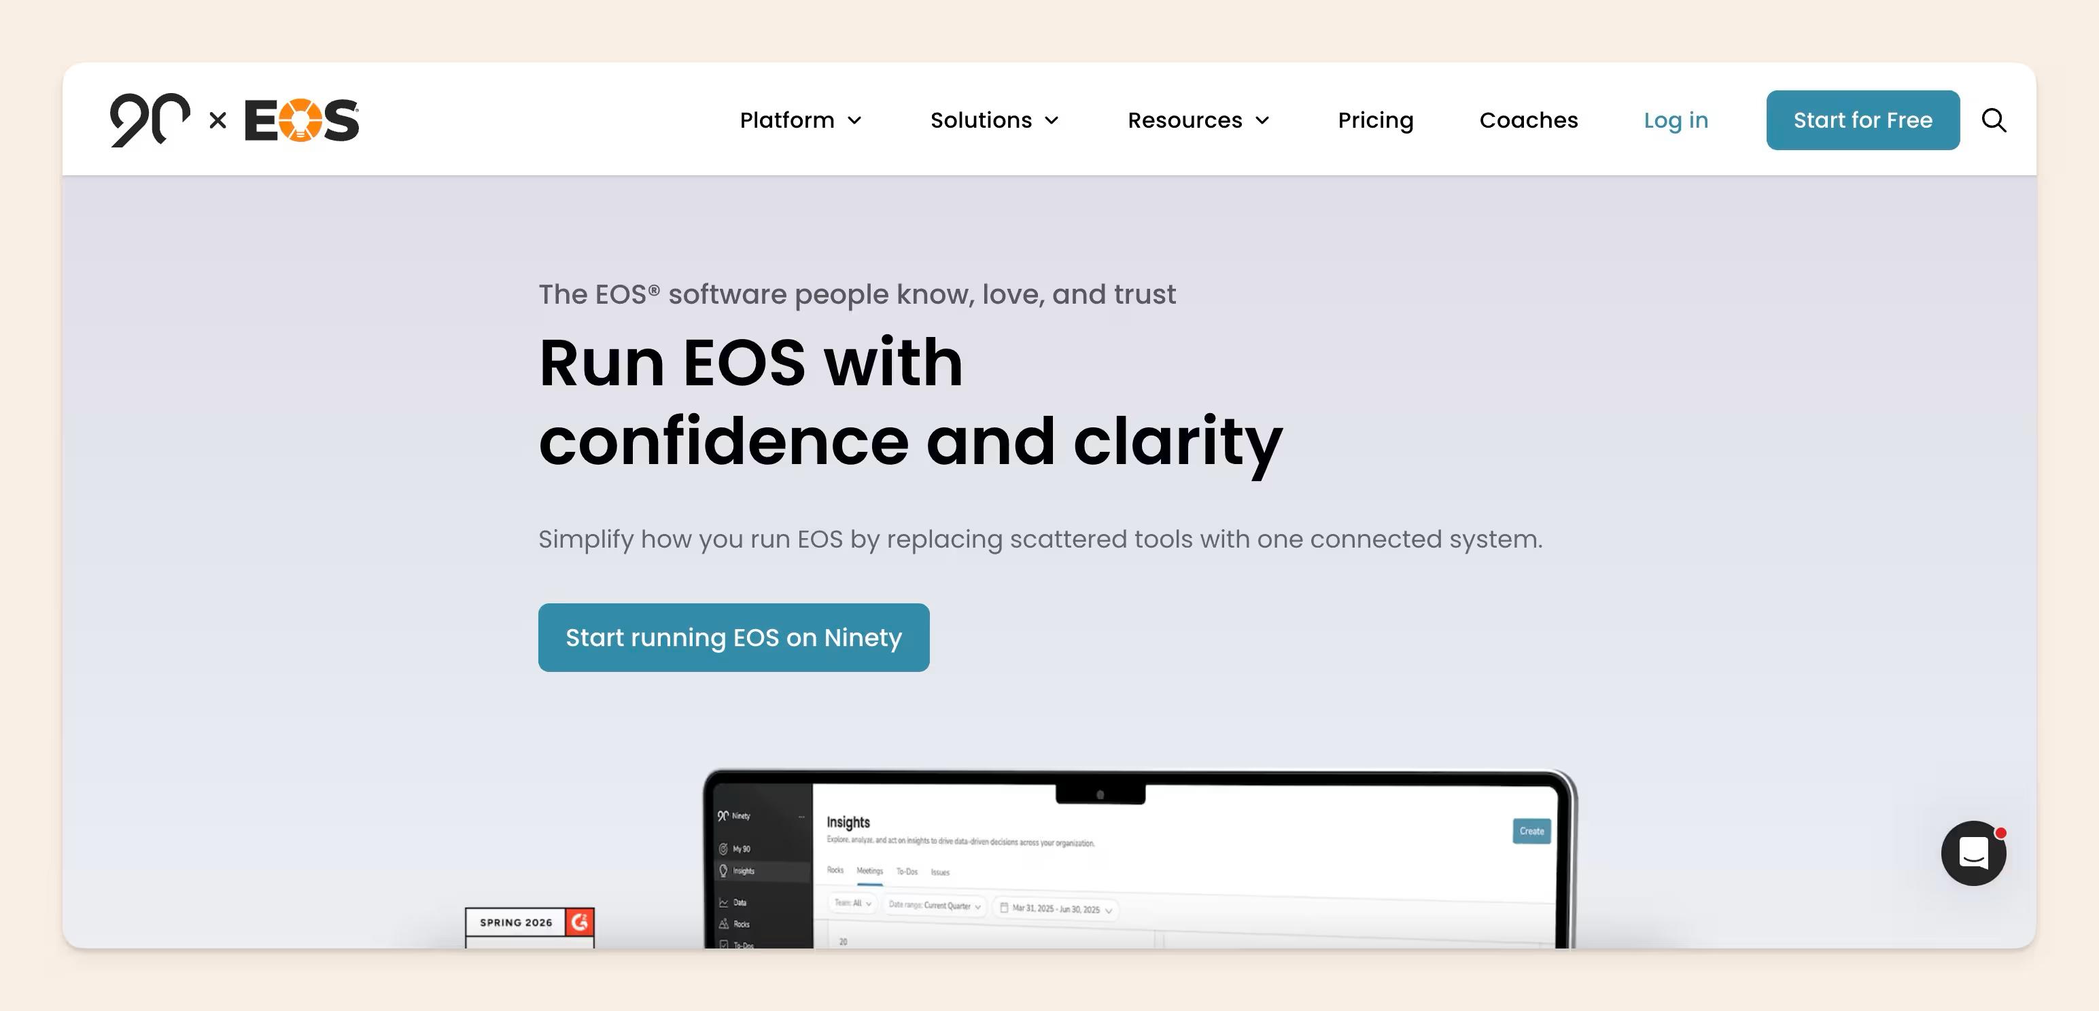The width and height of the screenshot is (2099, 1011).
Task: Click 'Simplify how you run EOS' subtext
Action: pos(1040,539)
